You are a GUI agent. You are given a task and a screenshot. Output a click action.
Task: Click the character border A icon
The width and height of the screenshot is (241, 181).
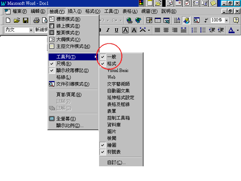[125, 30]
